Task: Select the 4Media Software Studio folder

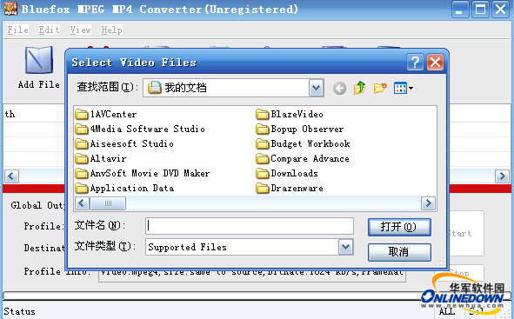Action: [x=140, y=129]
